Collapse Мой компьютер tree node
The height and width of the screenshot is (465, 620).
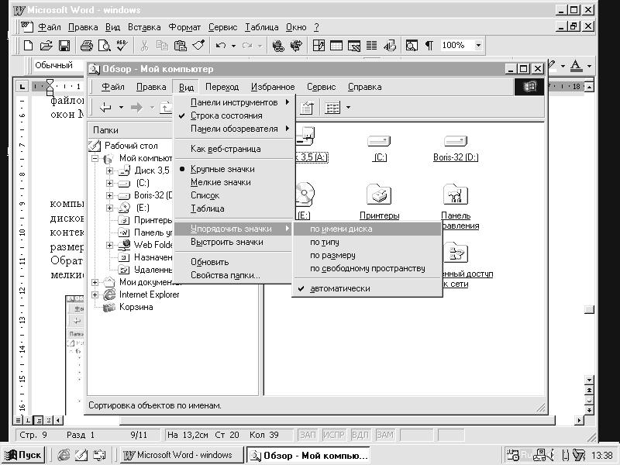pyautogui.click(x=95, y=159)
